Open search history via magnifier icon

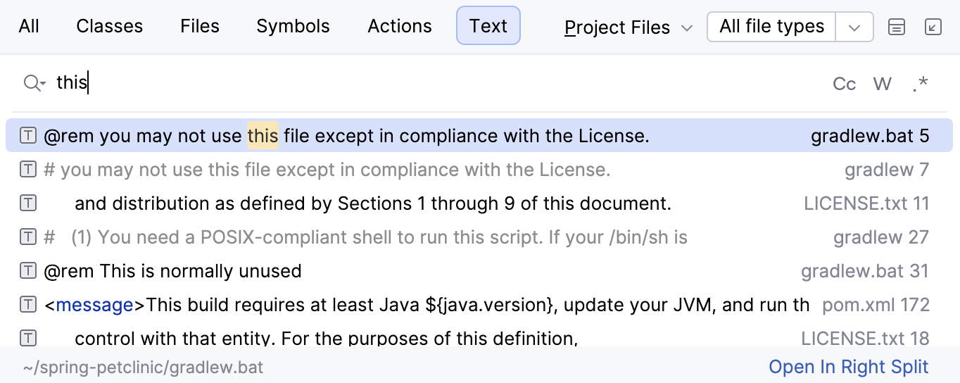point(33,83)
